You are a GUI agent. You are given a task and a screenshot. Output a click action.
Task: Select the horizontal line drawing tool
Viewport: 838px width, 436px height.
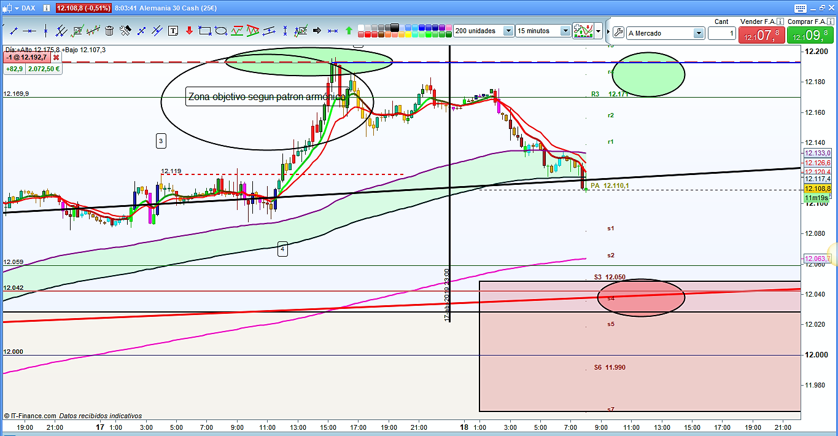(x=29, y=31)
